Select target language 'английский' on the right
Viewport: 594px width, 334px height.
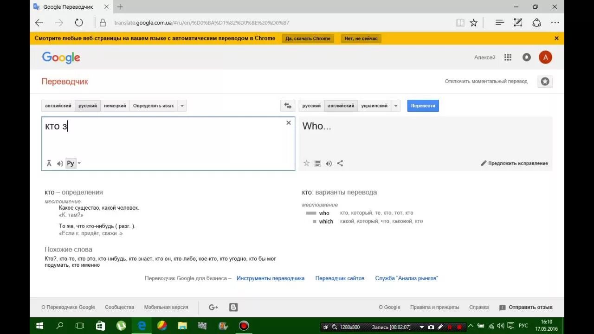(341, 106)
